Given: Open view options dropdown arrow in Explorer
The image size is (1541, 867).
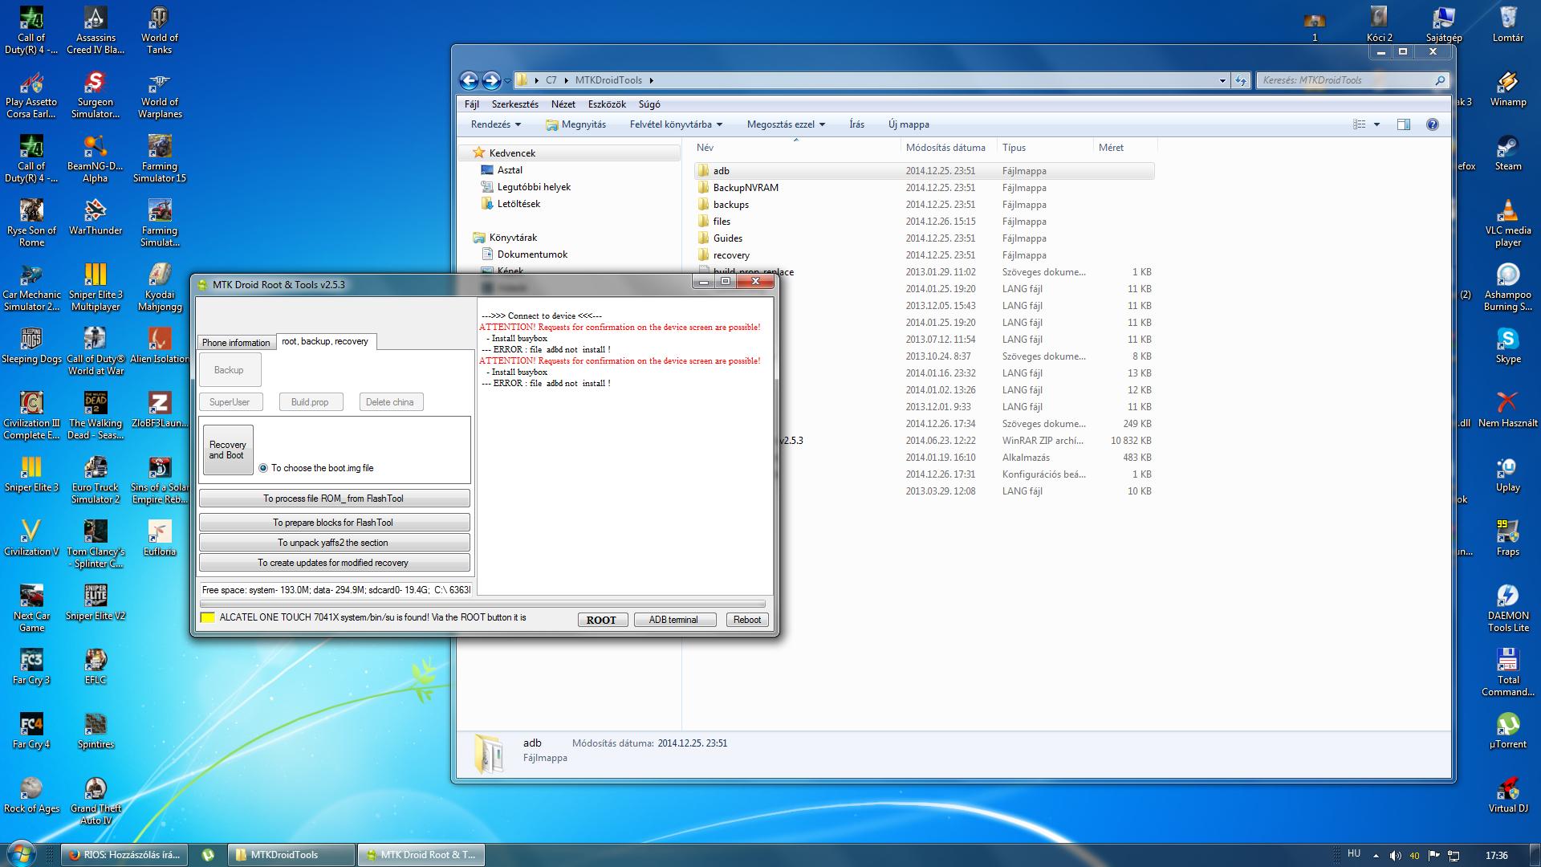Looking at the screenshot, I should [1376, 124].
